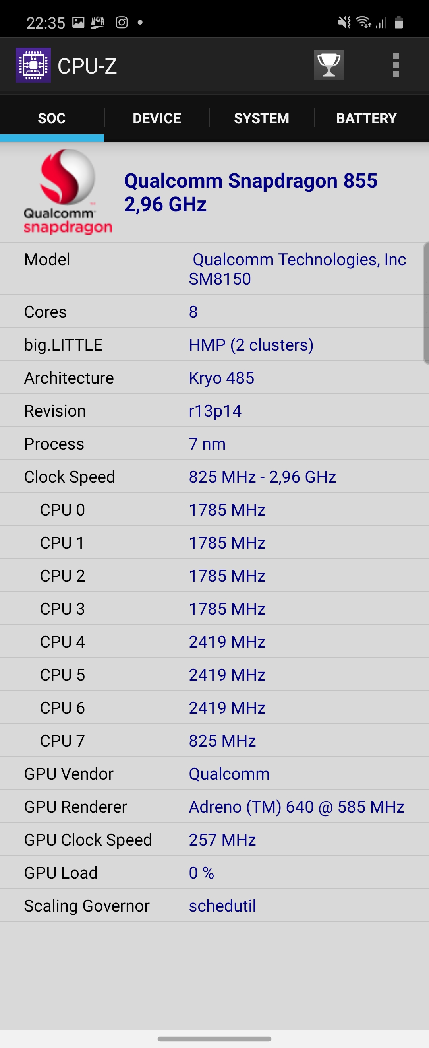This screenshot has height=1048, width=429.
Task: Tap the Instagram notification icon in status bar
Action: click(x=122, y=22)
